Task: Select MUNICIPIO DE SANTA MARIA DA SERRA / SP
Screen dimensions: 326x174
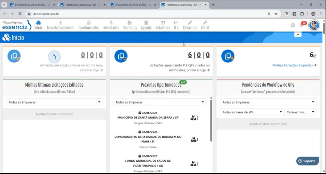Action: pyautogui.click(x=148, y=118)
